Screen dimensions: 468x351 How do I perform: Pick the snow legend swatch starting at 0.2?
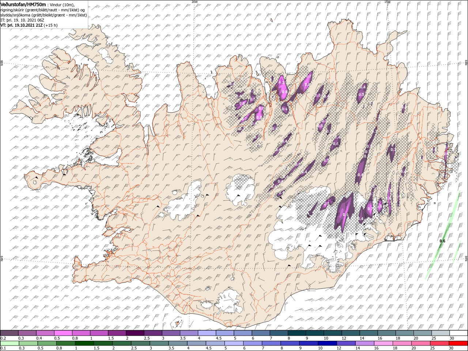click(9, 333)
